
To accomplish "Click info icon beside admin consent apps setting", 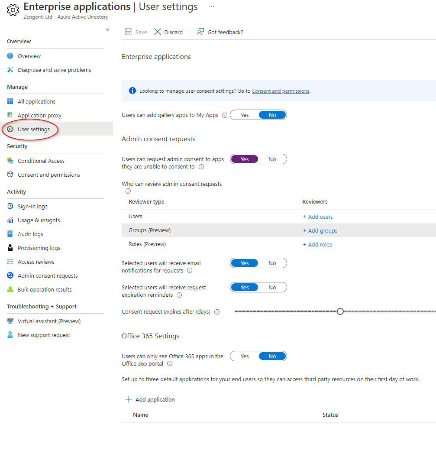I will (x=201, y=167).
